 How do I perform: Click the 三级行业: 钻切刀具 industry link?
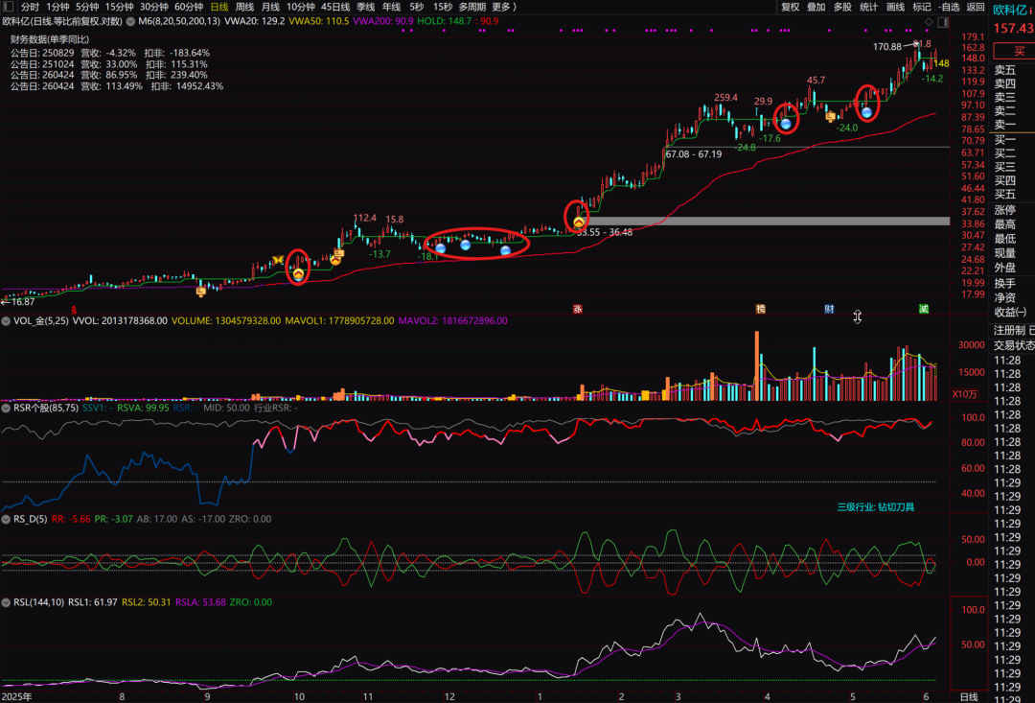pos(876,506)
